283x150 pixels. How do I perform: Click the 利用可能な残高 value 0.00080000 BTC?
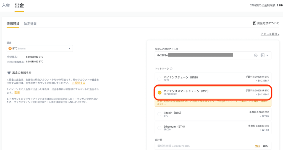(35, 62)
